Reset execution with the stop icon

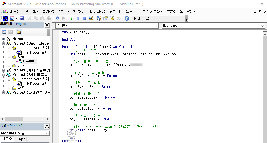pos(84,18)
